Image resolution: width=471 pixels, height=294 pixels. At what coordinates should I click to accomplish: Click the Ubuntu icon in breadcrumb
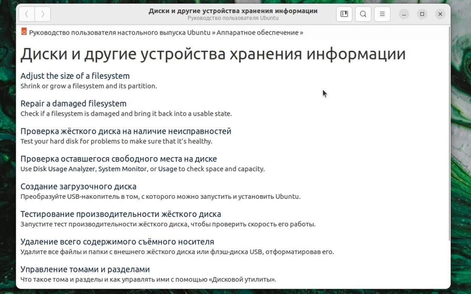pos(24,32)
